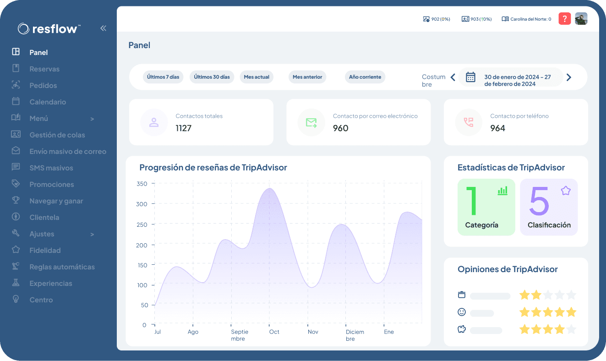The image size is (606, 361).
Task: Open Envío masivo de correo in sidebar
Action: [68, 151]
